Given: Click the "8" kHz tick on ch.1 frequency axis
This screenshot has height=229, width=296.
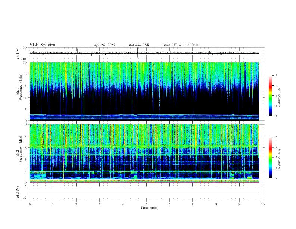Looking at the screenshot, I should 26,74.
